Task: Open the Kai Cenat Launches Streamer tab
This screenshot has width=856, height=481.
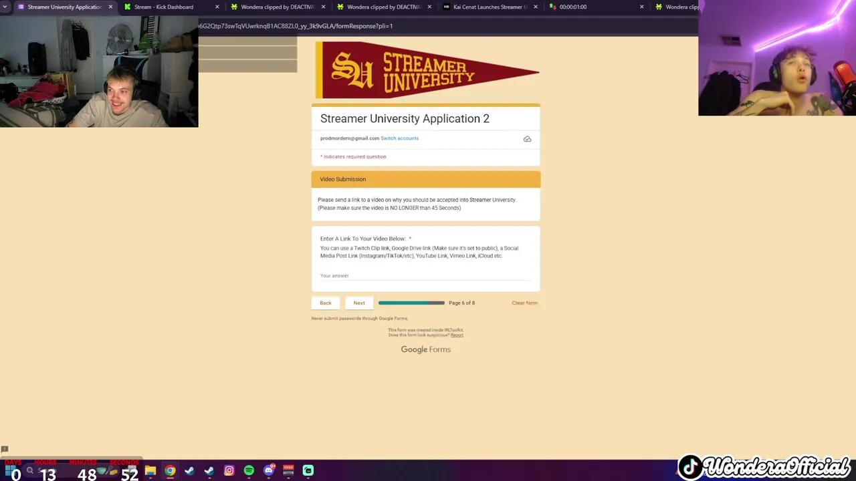Action: 490,7
